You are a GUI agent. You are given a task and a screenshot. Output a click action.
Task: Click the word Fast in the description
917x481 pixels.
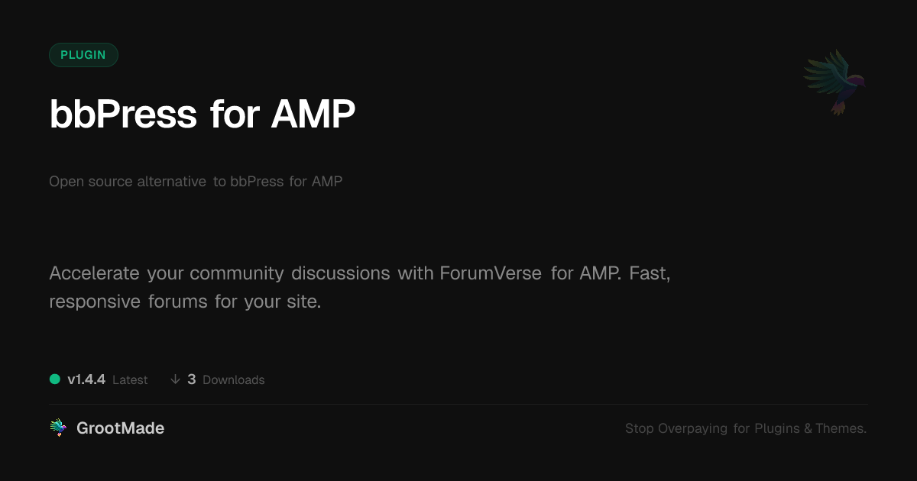click(x=650, y=273)
